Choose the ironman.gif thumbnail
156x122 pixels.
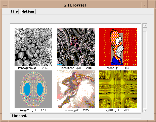click(x=76, y=89)
